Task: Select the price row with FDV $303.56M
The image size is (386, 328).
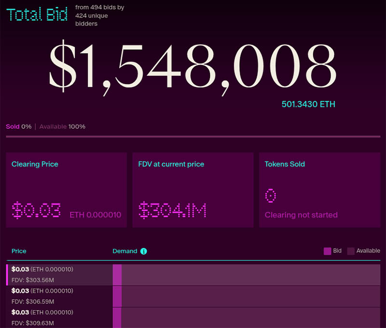Action: point(58,274)
